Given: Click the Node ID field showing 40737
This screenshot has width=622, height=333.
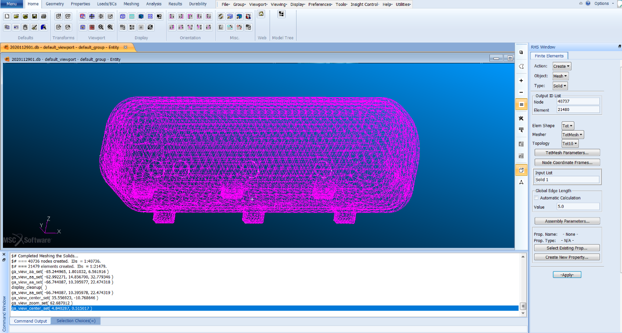Looking at the screenshot, I should point(578,101).
